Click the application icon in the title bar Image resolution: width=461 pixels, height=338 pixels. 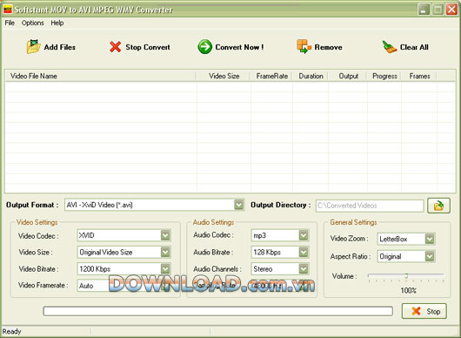8,9
